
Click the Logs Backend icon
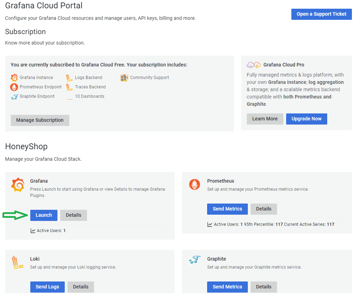point(69,78)
